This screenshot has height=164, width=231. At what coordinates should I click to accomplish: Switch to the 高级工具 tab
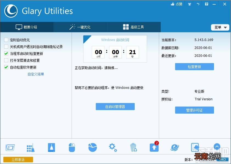(x=134, y=27)
